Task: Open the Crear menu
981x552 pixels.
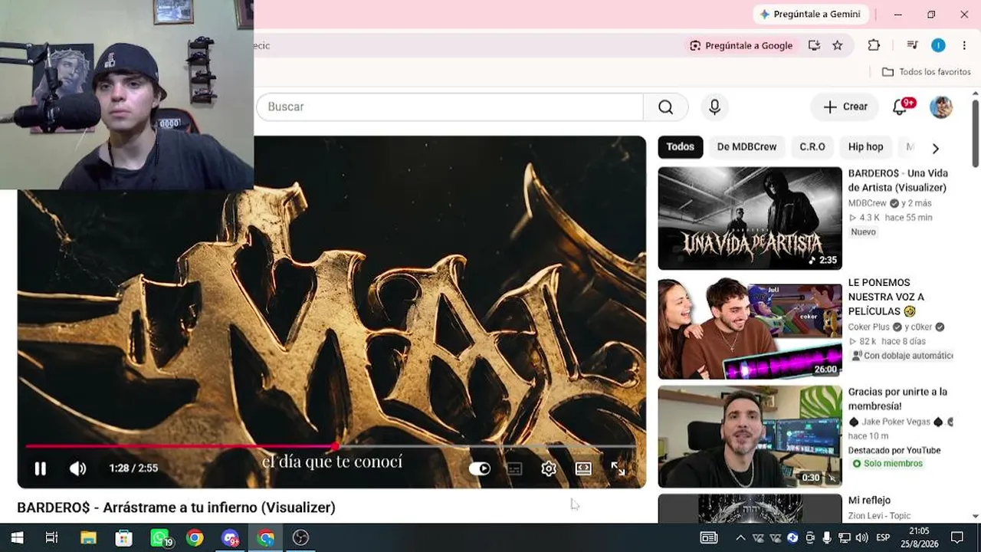Action: [x=845, y=107]
